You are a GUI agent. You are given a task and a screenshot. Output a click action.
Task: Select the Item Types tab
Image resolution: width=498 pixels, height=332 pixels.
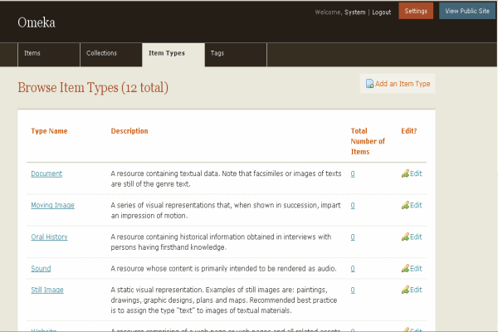[167, 54]
